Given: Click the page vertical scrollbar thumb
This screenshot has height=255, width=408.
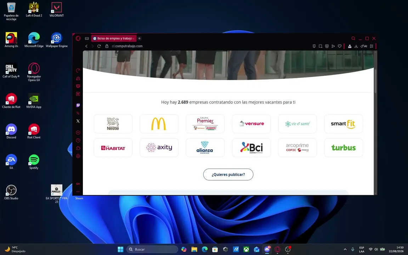Looking at the screenshot, I should coord(375,81).
